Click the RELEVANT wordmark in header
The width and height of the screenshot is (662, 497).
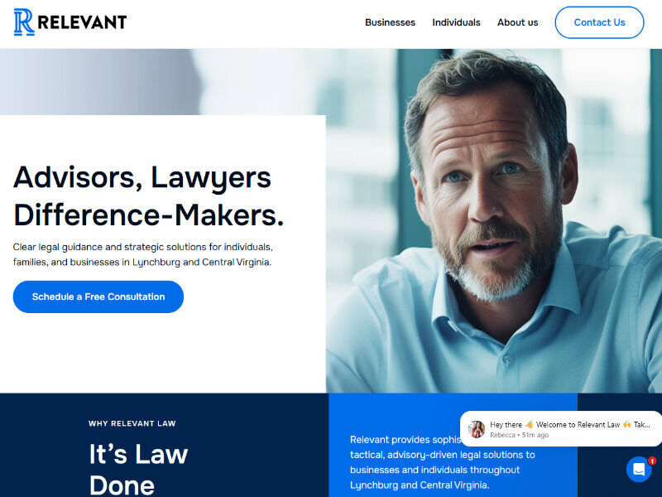(x=82, y=22)
